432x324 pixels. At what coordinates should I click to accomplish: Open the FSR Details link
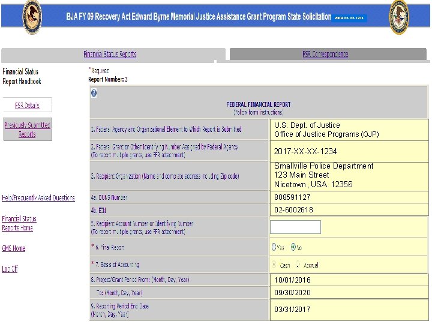pyautogui.click(x=27, y=105)
